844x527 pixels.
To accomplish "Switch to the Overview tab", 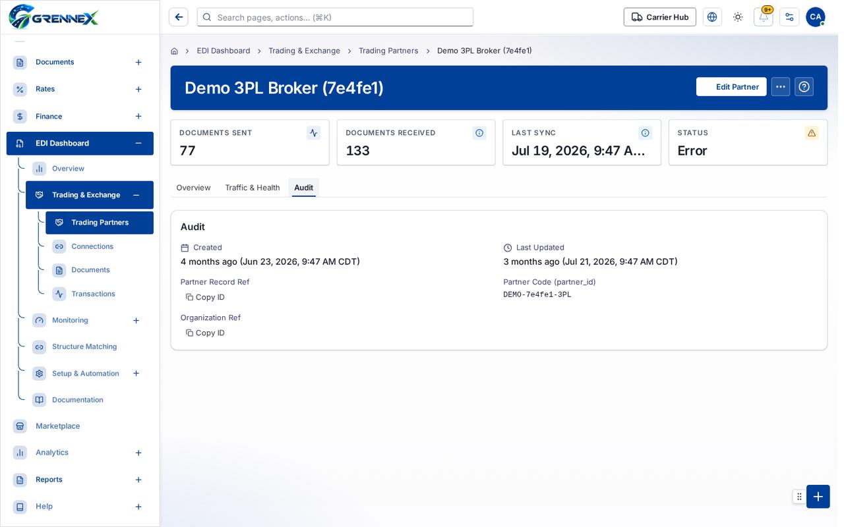I will pyautogui.click(x=193, y=188).
